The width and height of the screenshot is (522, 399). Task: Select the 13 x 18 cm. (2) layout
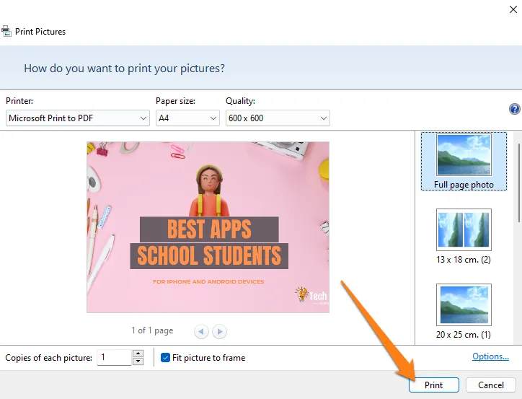(x=464, y=237)
